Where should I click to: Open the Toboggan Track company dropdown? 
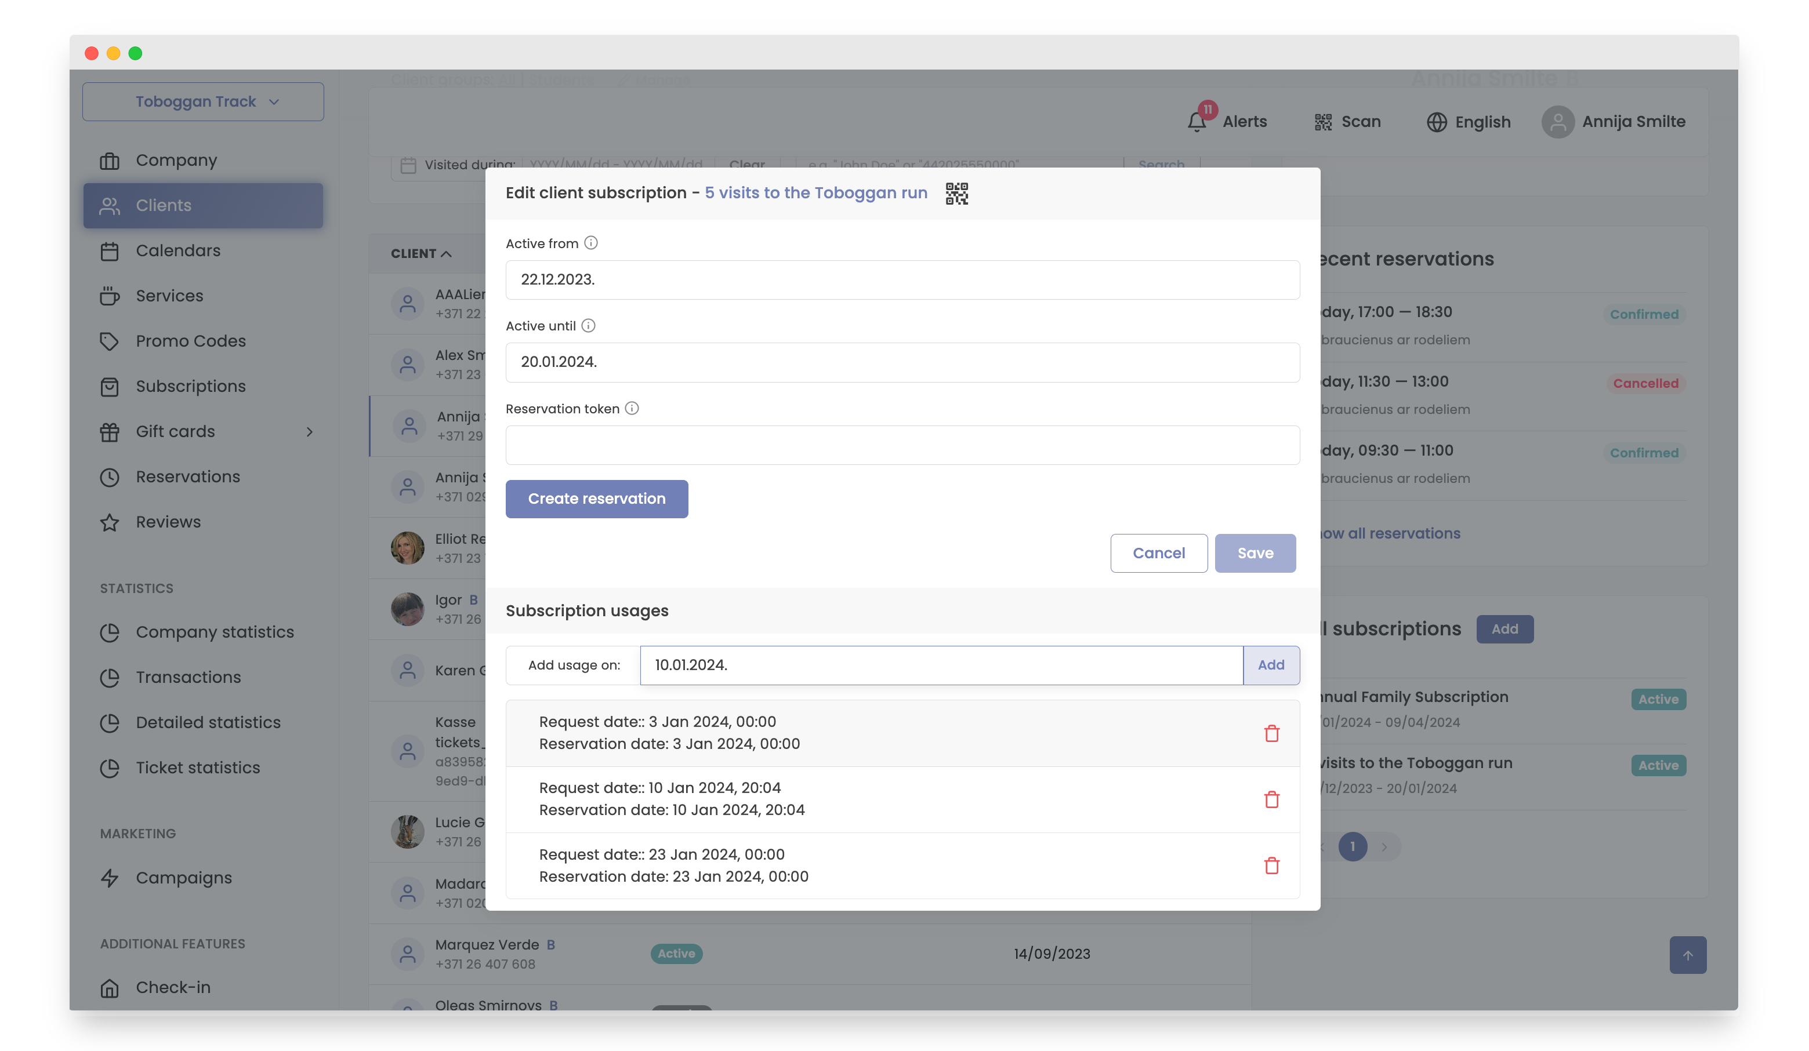pyautogui.click(x=203, y=102)
